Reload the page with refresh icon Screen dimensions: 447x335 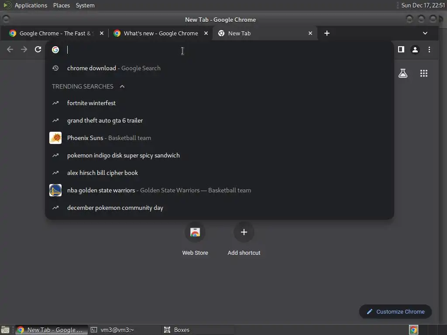(38, 50)
